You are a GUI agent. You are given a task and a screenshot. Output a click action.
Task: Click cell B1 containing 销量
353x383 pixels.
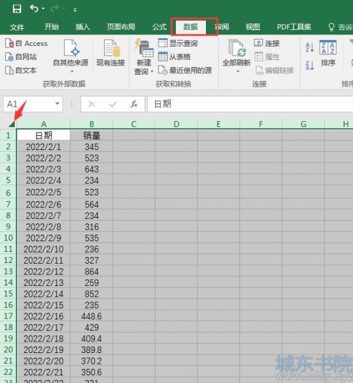point(91,135)
